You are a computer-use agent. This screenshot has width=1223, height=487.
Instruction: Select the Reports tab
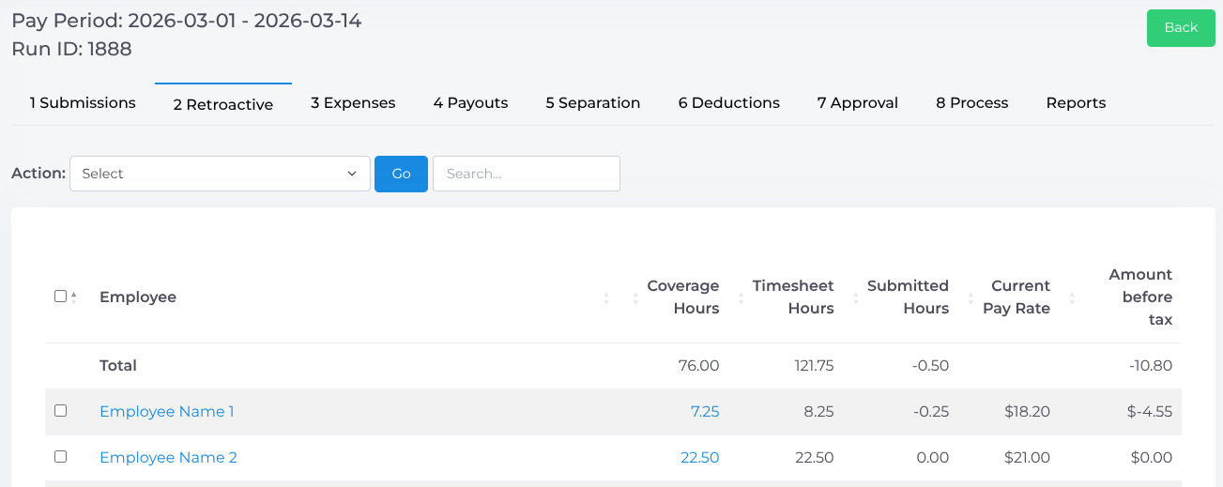(x=1076, y=103)
